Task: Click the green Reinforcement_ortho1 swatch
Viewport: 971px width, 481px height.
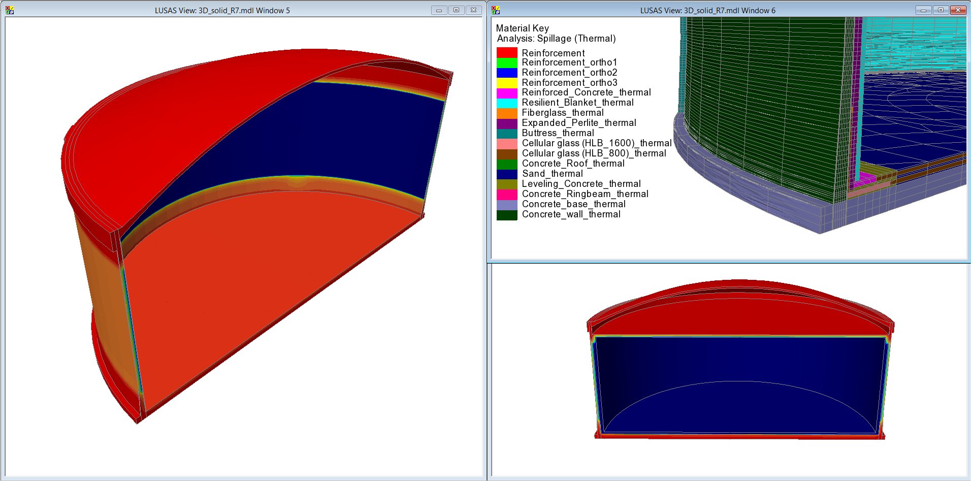Action: point(507,62)
